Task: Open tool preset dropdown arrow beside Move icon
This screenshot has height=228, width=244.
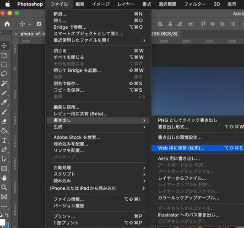Action: (x=30, y=24)
